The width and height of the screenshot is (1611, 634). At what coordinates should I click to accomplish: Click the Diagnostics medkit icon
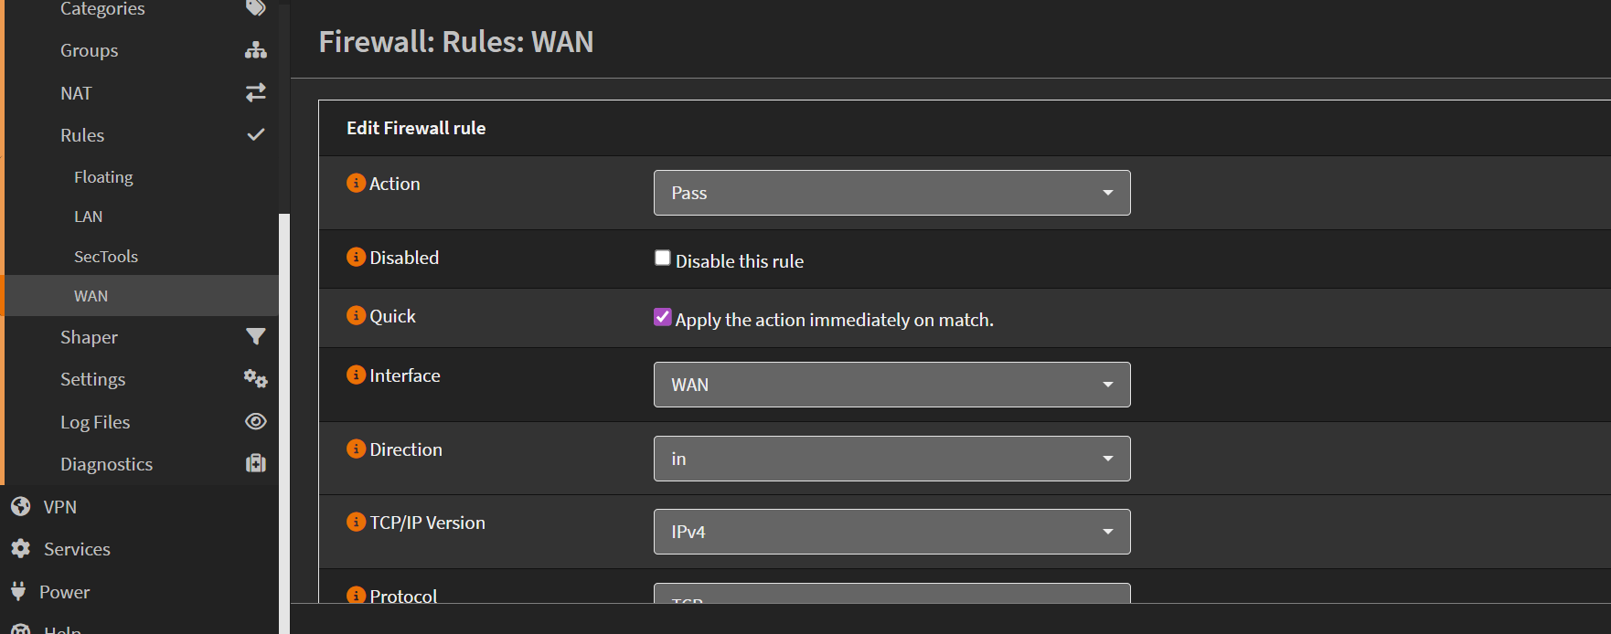click(x=256, y=463)
